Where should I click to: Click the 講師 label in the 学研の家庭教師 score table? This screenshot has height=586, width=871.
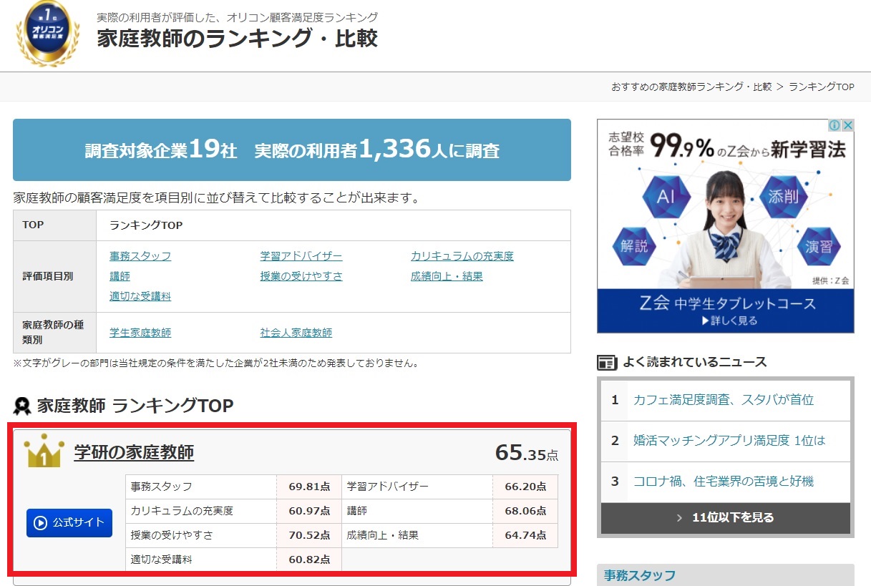[357, 511]
